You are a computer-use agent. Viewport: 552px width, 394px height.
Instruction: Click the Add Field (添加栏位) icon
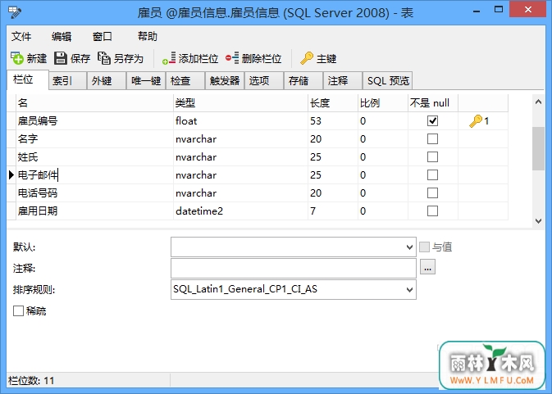169,58
